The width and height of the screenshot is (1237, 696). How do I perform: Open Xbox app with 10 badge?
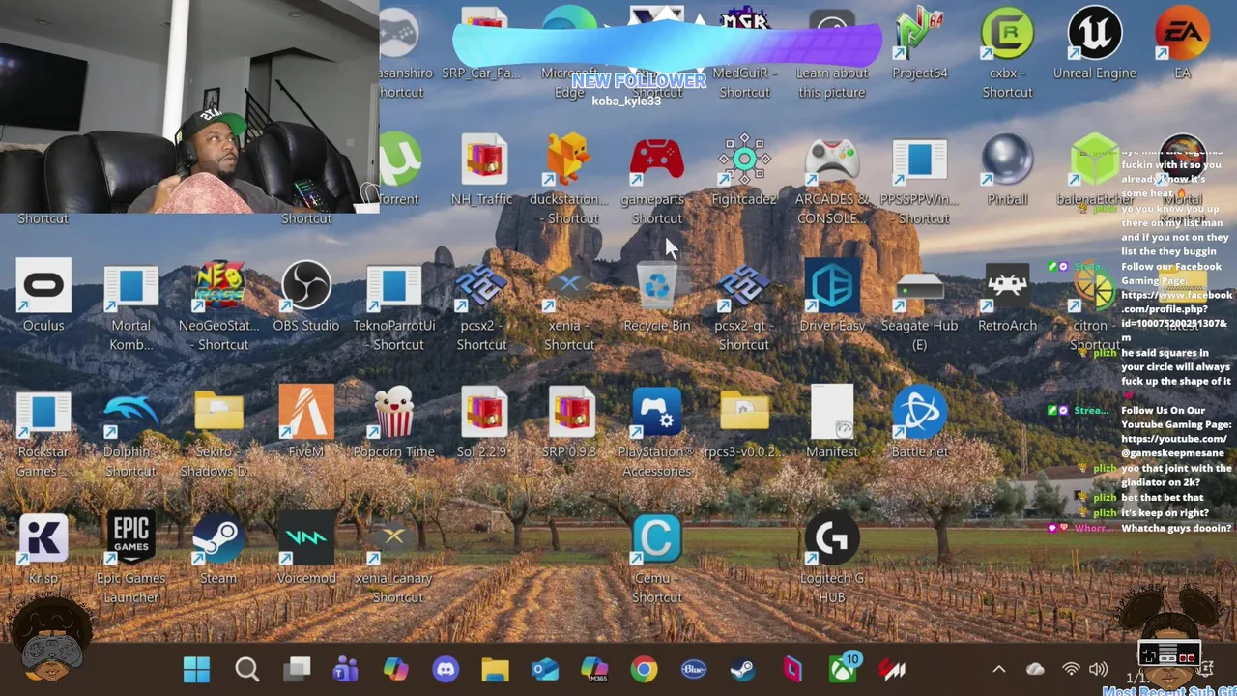click(x=844, y=667)
